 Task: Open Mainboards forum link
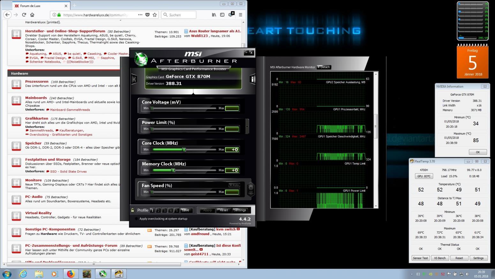(x=36, y=98)
